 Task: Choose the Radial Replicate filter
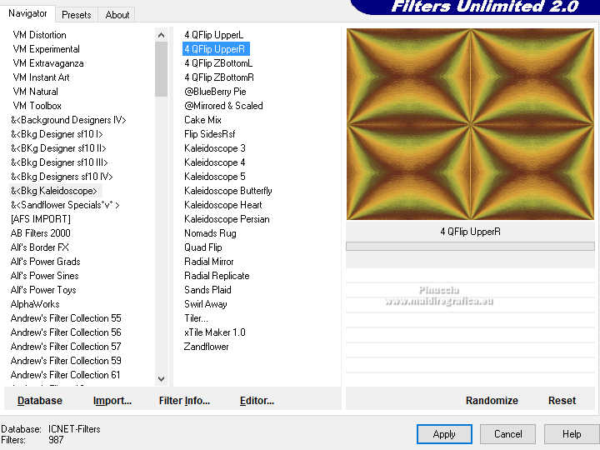pyautogui.click(x=217, y=276)
